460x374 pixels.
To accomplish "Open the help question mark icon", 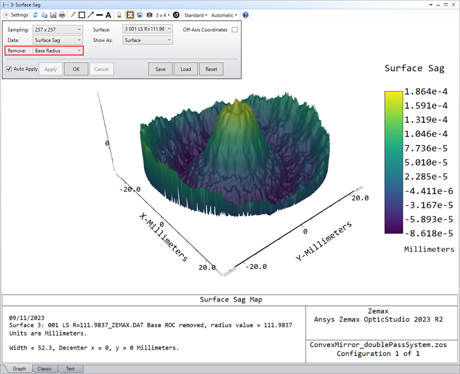I will click(x=245, y=15).
